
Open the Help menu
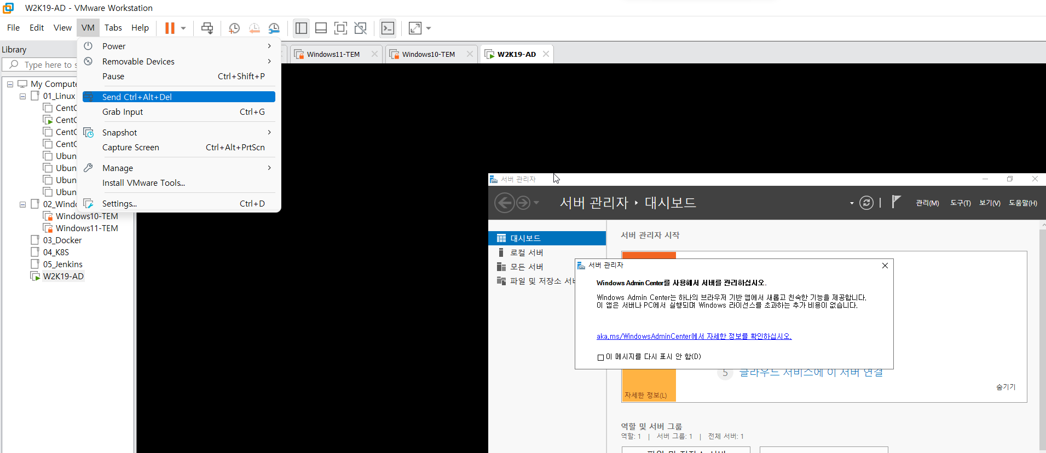click(x=140, y=28)
